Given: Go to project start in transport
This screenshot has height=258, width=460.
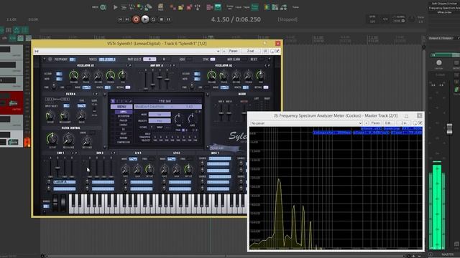Looking at the screenshot, I should [x=120, y=19].
